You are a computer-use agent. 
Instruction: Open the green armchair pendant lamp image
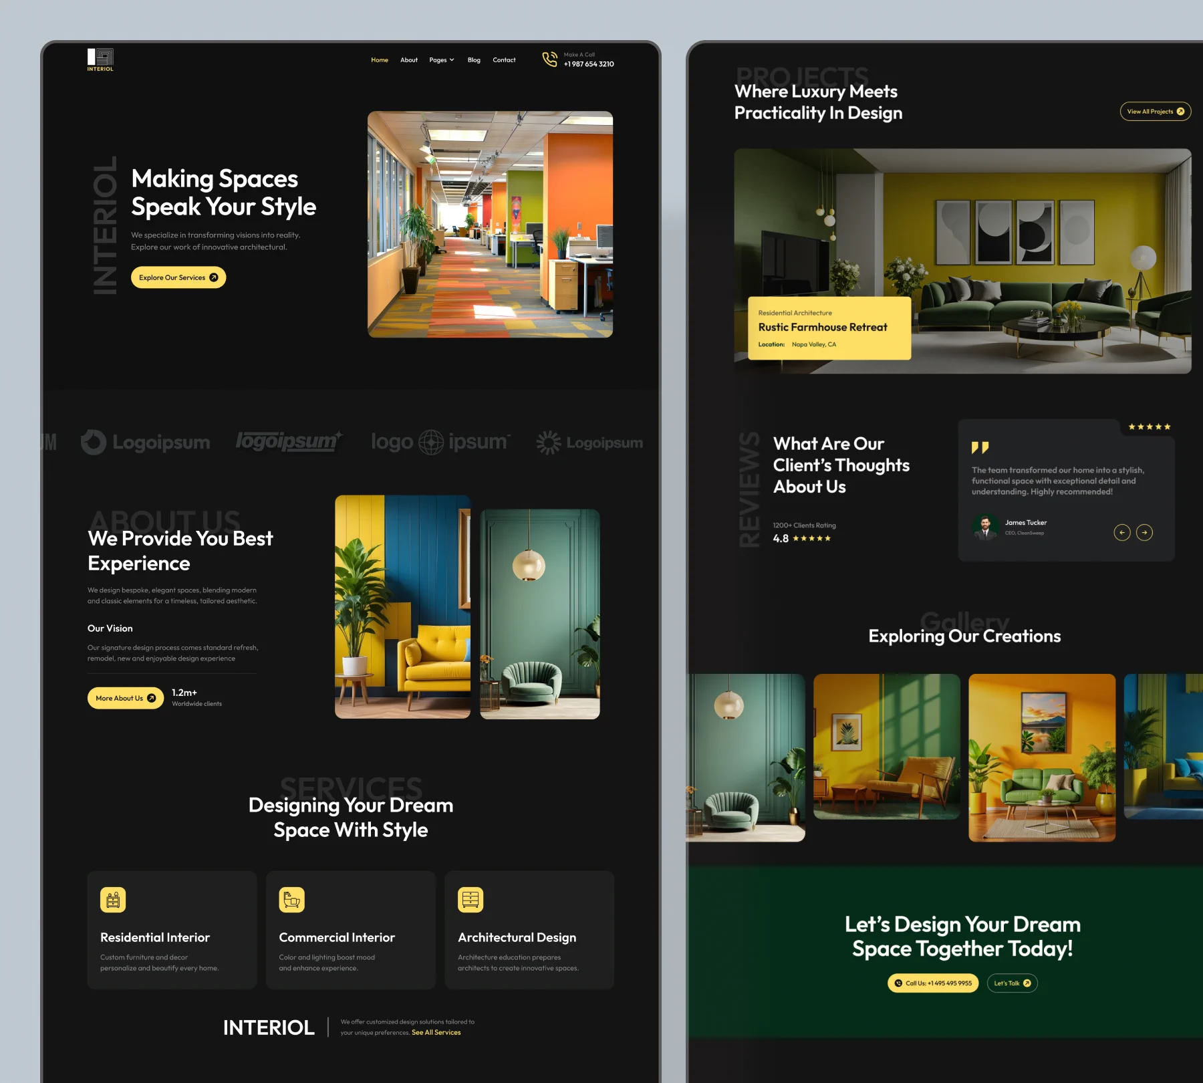(x=540, y=614)
